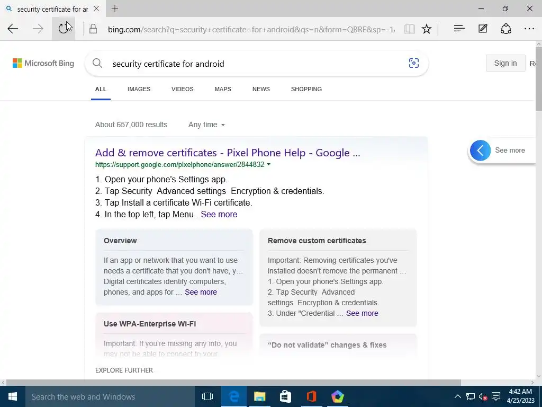
Task: Open the Store app from taskbar
Action: click(285, 396)
